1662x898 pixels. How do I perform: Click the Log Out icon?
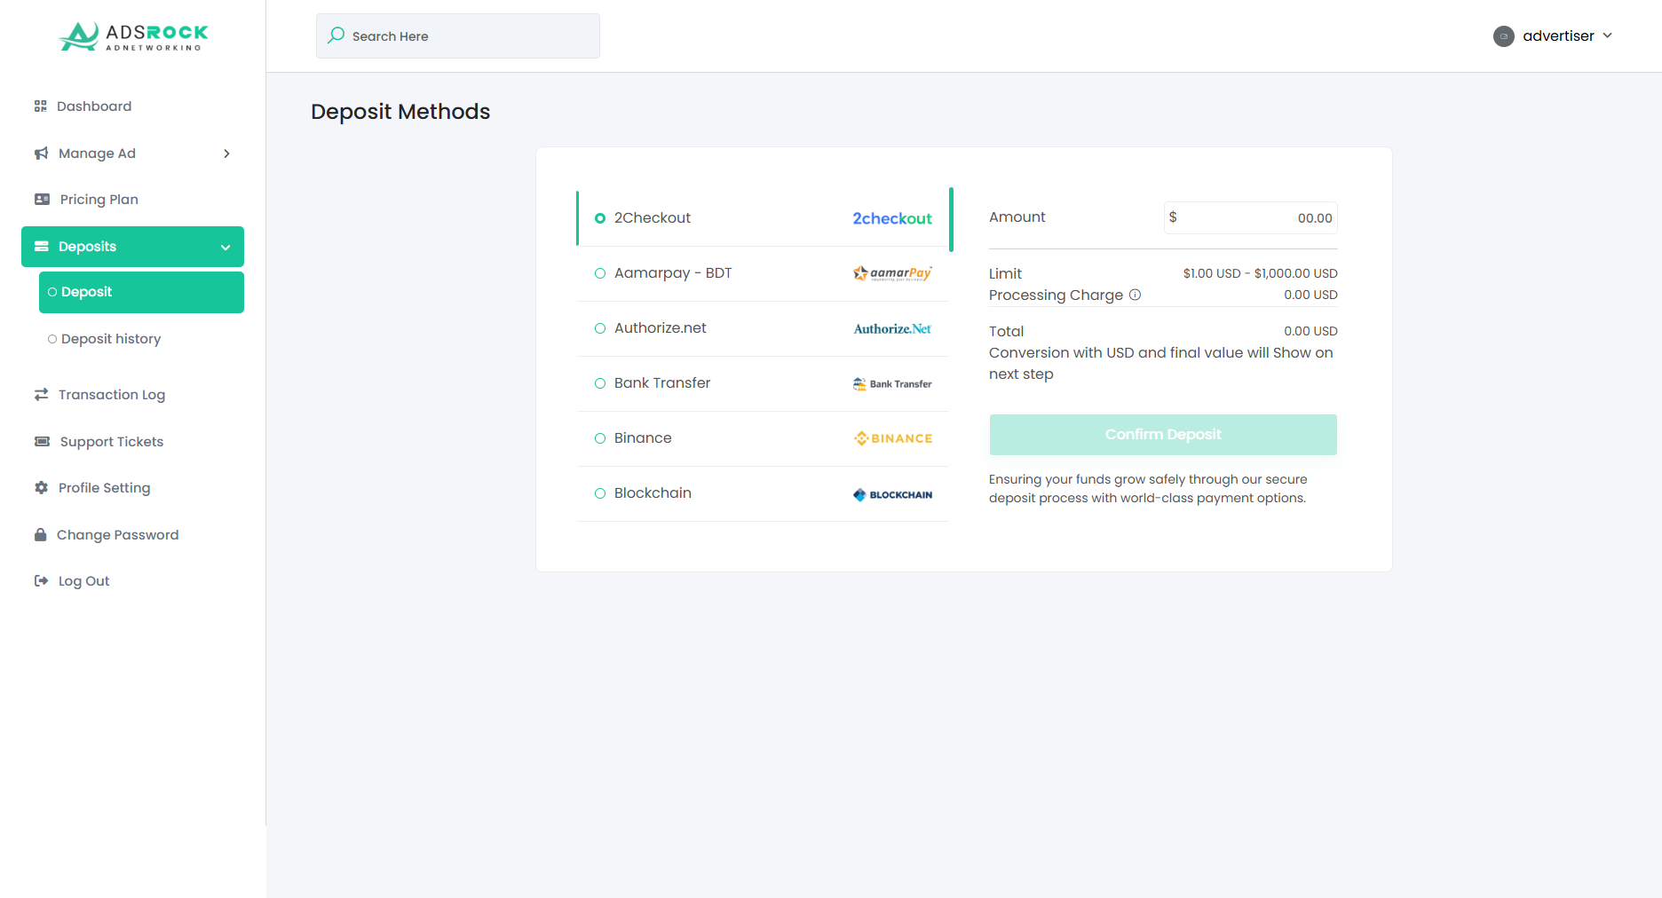coord(41,580)
